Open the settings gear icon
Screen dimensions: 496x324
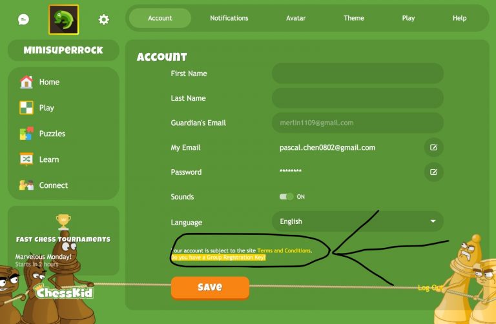click(103, 19)
